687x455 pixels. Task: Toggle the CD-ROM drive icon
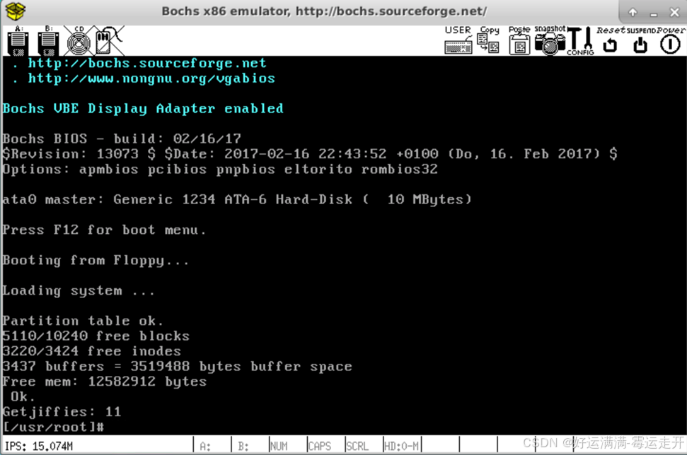click(x=79, y=41)
